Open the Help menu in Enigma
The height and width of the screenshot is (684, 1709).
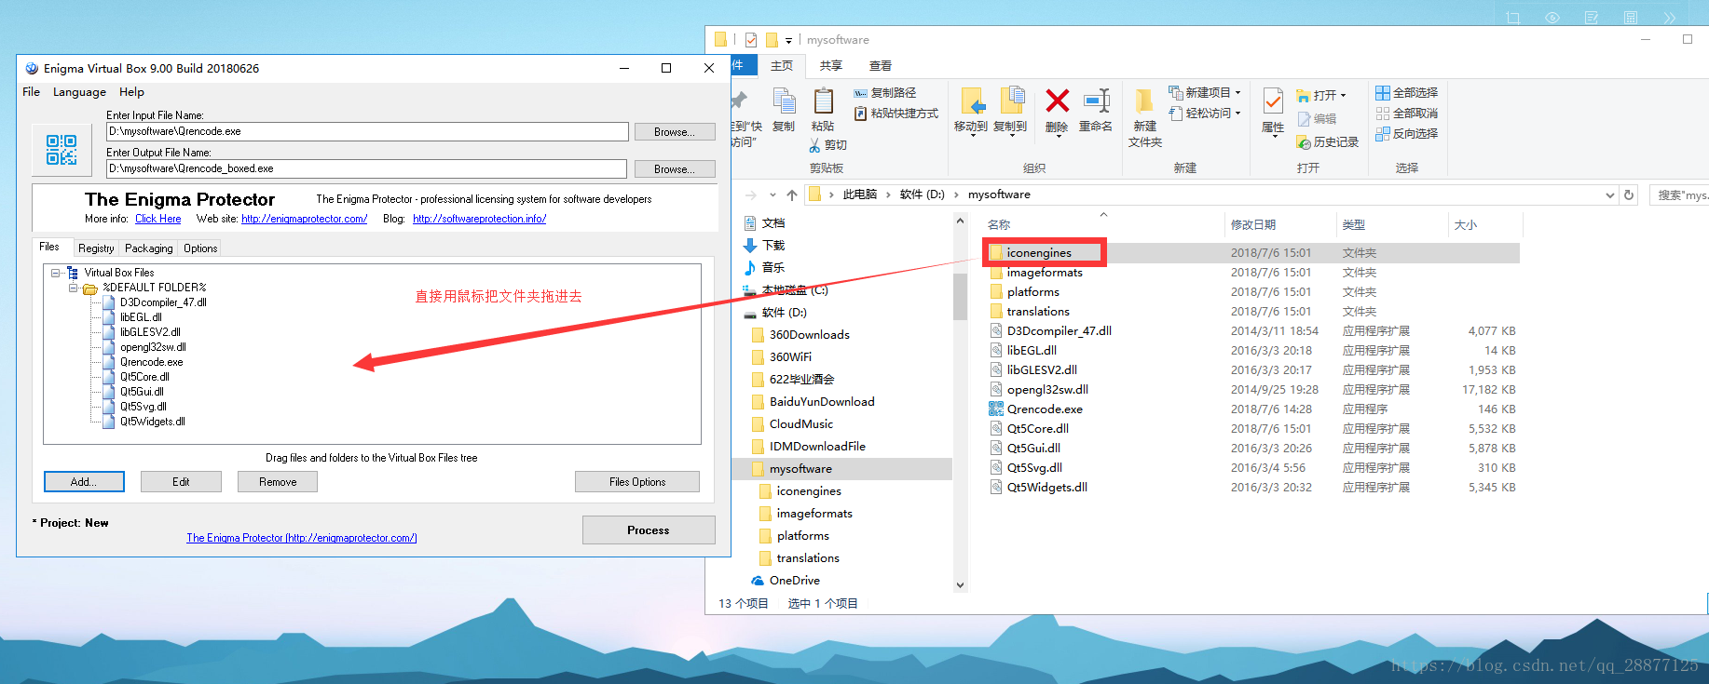131,92
